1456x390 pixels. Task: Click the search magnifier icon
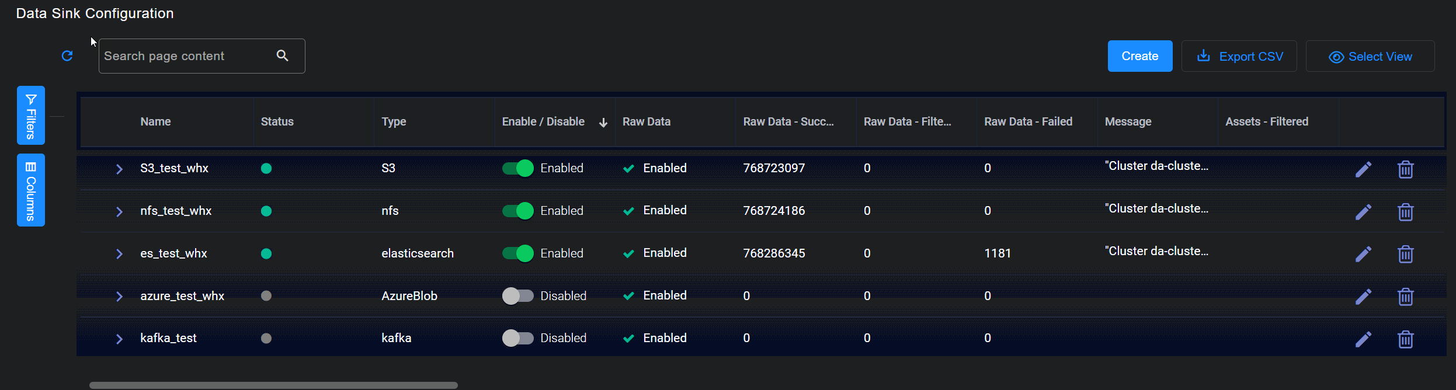tap(283, 56)
